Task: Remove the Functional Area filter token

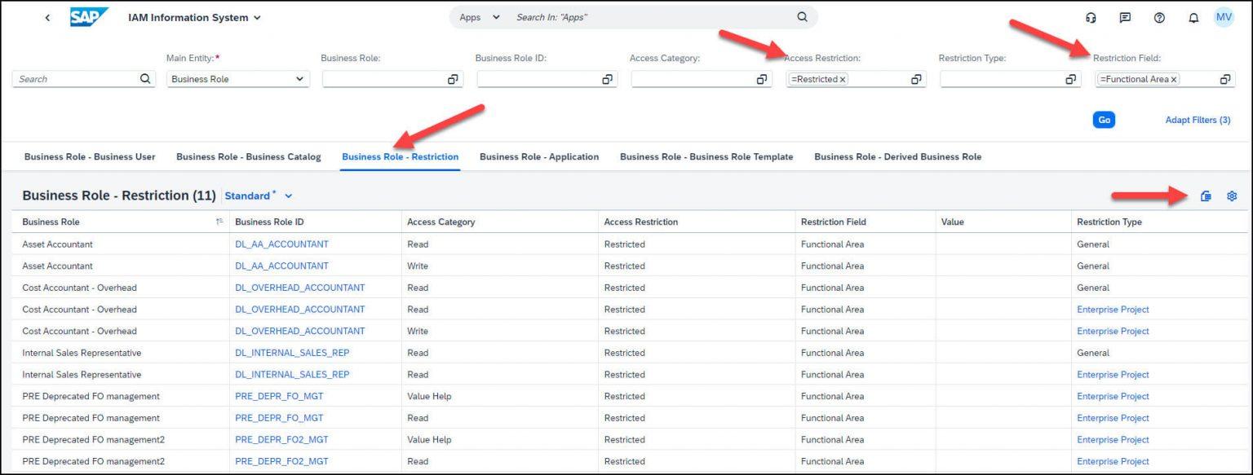Action: pyautogui.click(x=1172, y=79)
